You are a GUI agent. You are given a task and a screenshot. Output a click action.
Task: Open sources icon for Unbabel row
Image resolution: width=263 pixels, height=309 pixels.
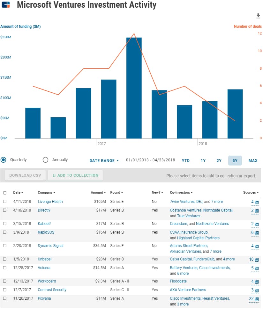[257, 259]
